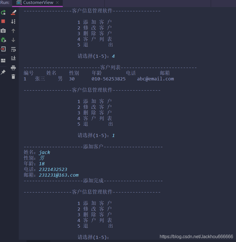Viewport: 236px width, 242px height.
Task: Click the entered age 18
Action: [42, 164]
